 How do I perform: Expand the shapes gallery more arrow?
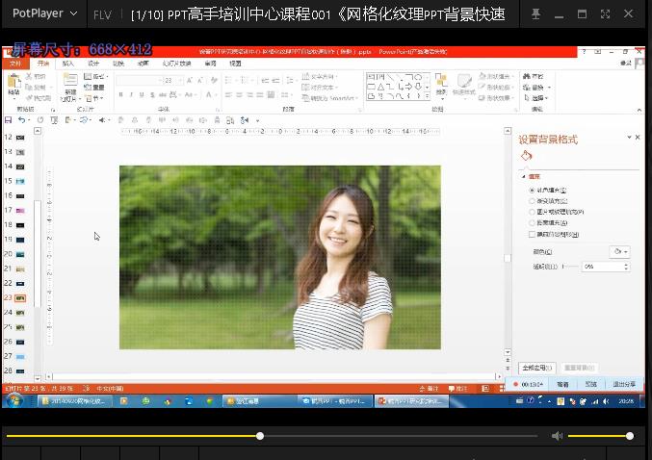428,96
